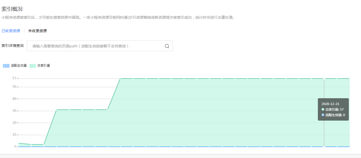The height and width of the screenshot is (158, 361).
Task: Select the 已收录资源 tab
Action: (11, 31)
